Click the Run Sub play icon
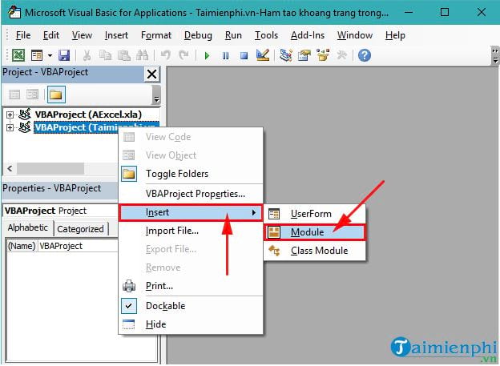The height and width of the screenshot is (366, 500). click(x=207, y=56)
